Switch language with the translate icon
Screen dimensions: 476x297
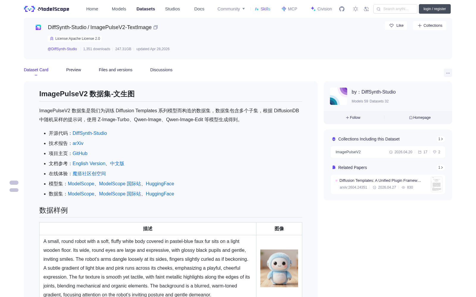367,9
